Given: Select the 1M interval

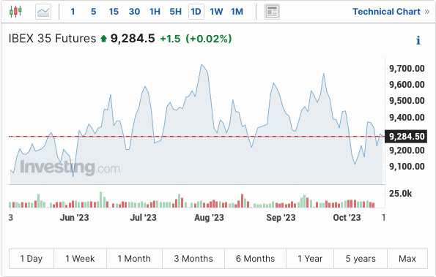Looking at the screenshot, I should [237, 12].
